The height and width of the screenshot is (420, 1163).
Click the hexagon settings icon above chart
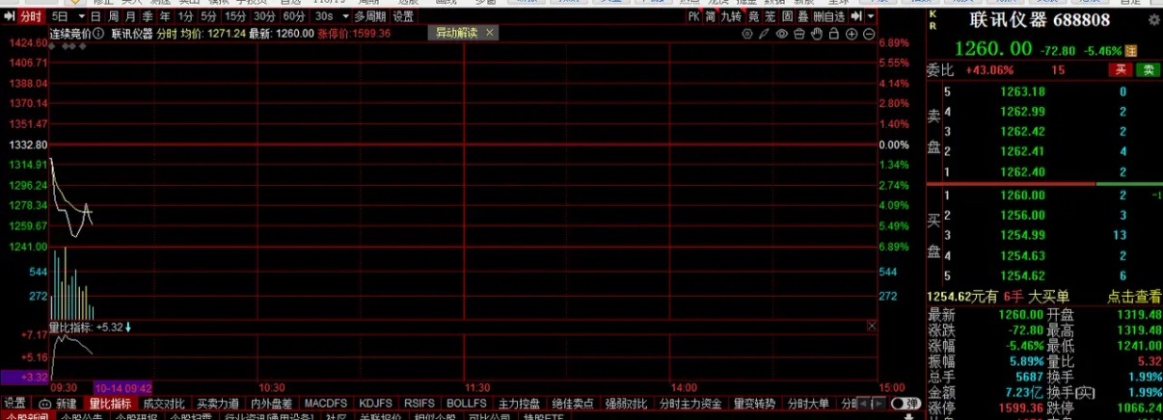747,34
